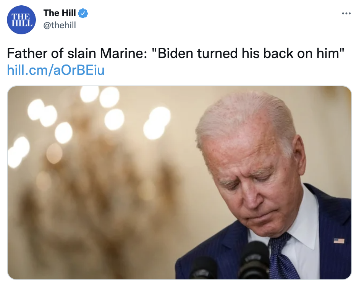Click the tweet text about slain Marine
This screenshot has height=287, width=359.
[175, 53]
